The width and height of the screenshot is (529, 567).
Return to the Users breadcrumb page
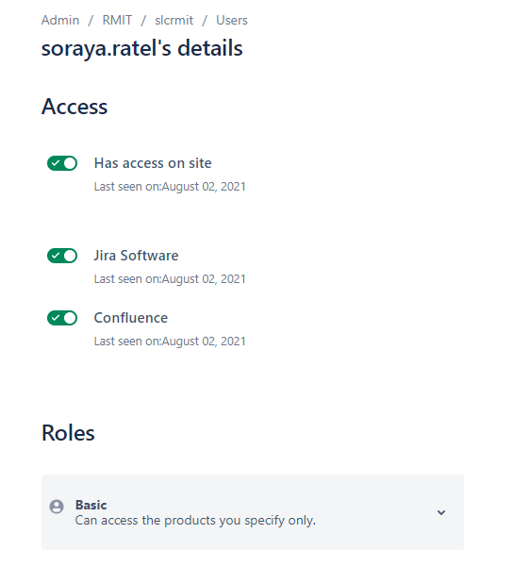(232, 20)
